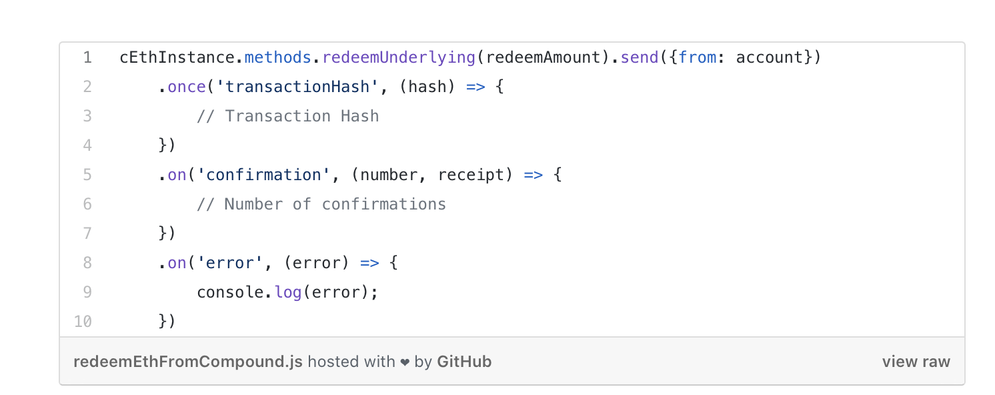Select line number 2
995x395 pixels.
[x=87, y=87]
